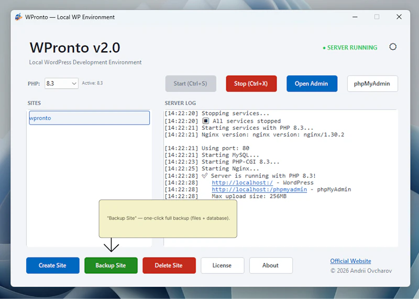Viewport: 419px width, 299px height.
Task: Click the 'Max upload size: 256MB' log line
Action: click(226, 196)
